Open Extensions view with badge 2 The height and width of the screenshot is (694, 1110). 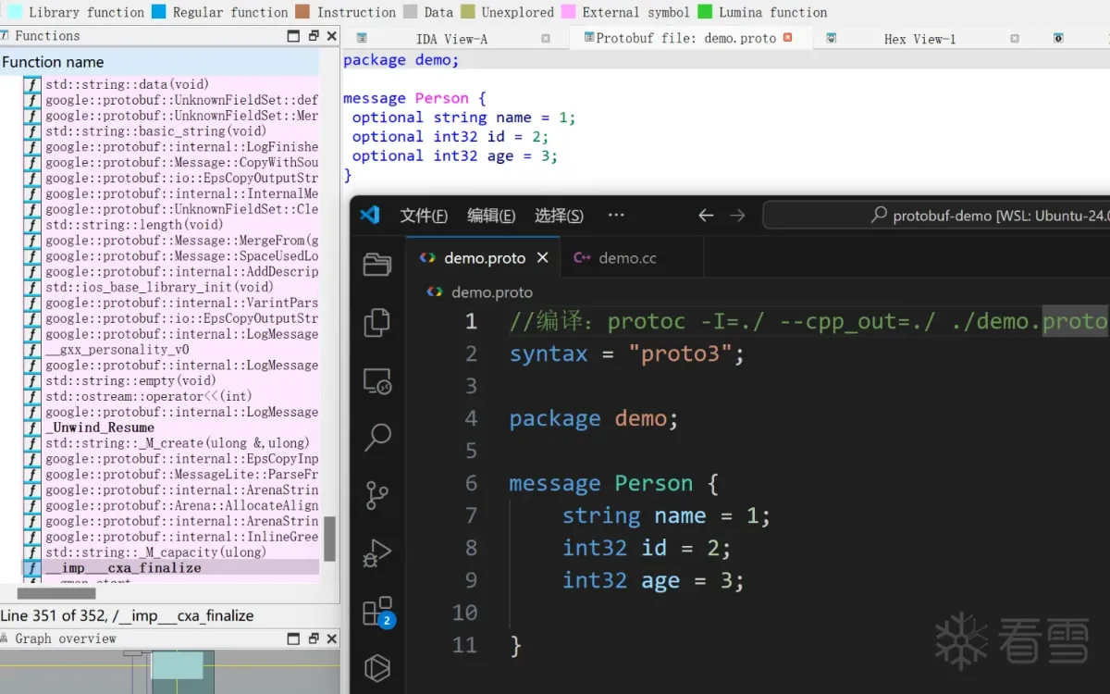click(377, 611)
